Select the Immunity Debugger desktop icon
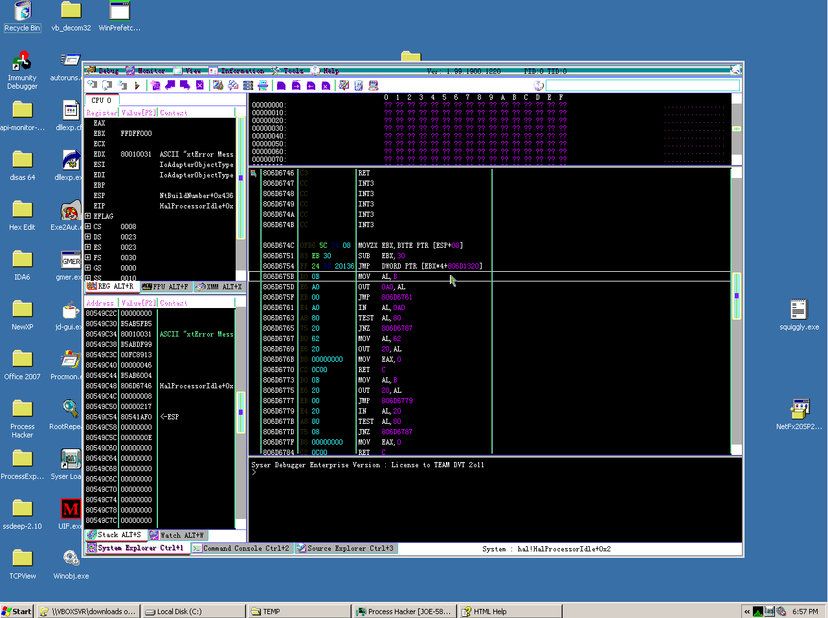This screenshot has width=828, height=618. (x=23, y=71)
